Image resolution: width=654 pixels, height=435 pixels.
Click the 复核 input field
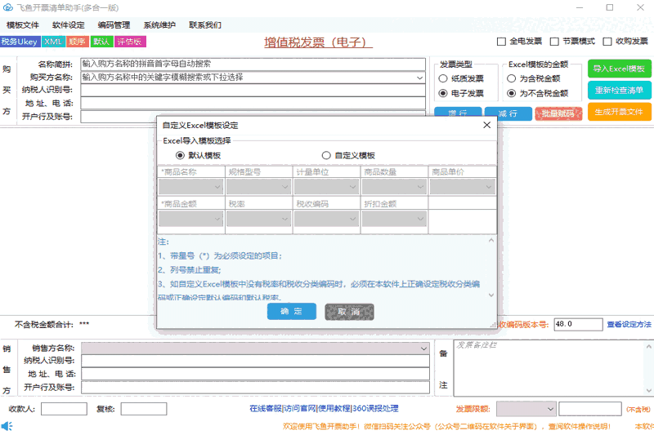[x=144, y=409]
